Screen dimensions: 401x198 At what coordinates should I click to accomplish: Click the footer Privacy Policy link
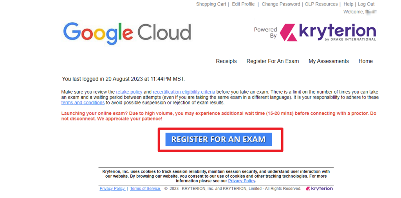pyautogui.click(x=112, y=189)
